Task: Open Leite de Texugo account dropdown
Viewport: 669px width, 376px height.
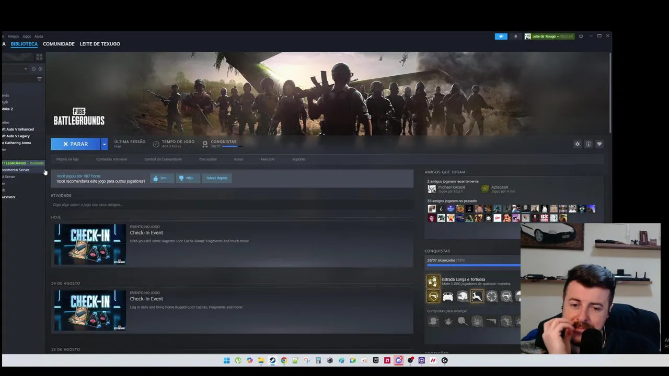Action: [548, 36]
